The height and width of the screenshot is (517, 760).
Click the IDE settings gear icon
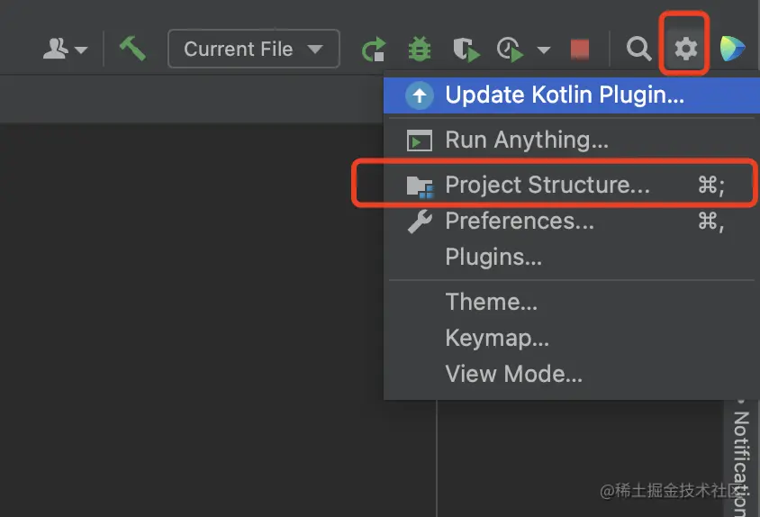pos(686,49)
